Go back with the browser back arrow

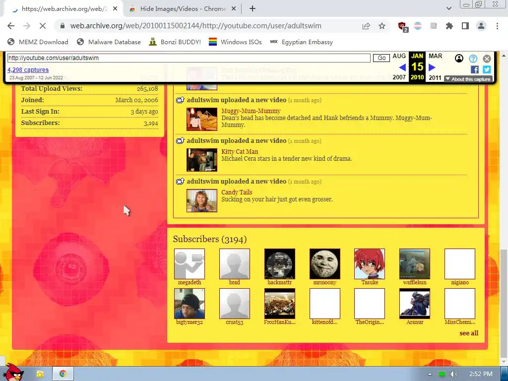coord(11,26)
